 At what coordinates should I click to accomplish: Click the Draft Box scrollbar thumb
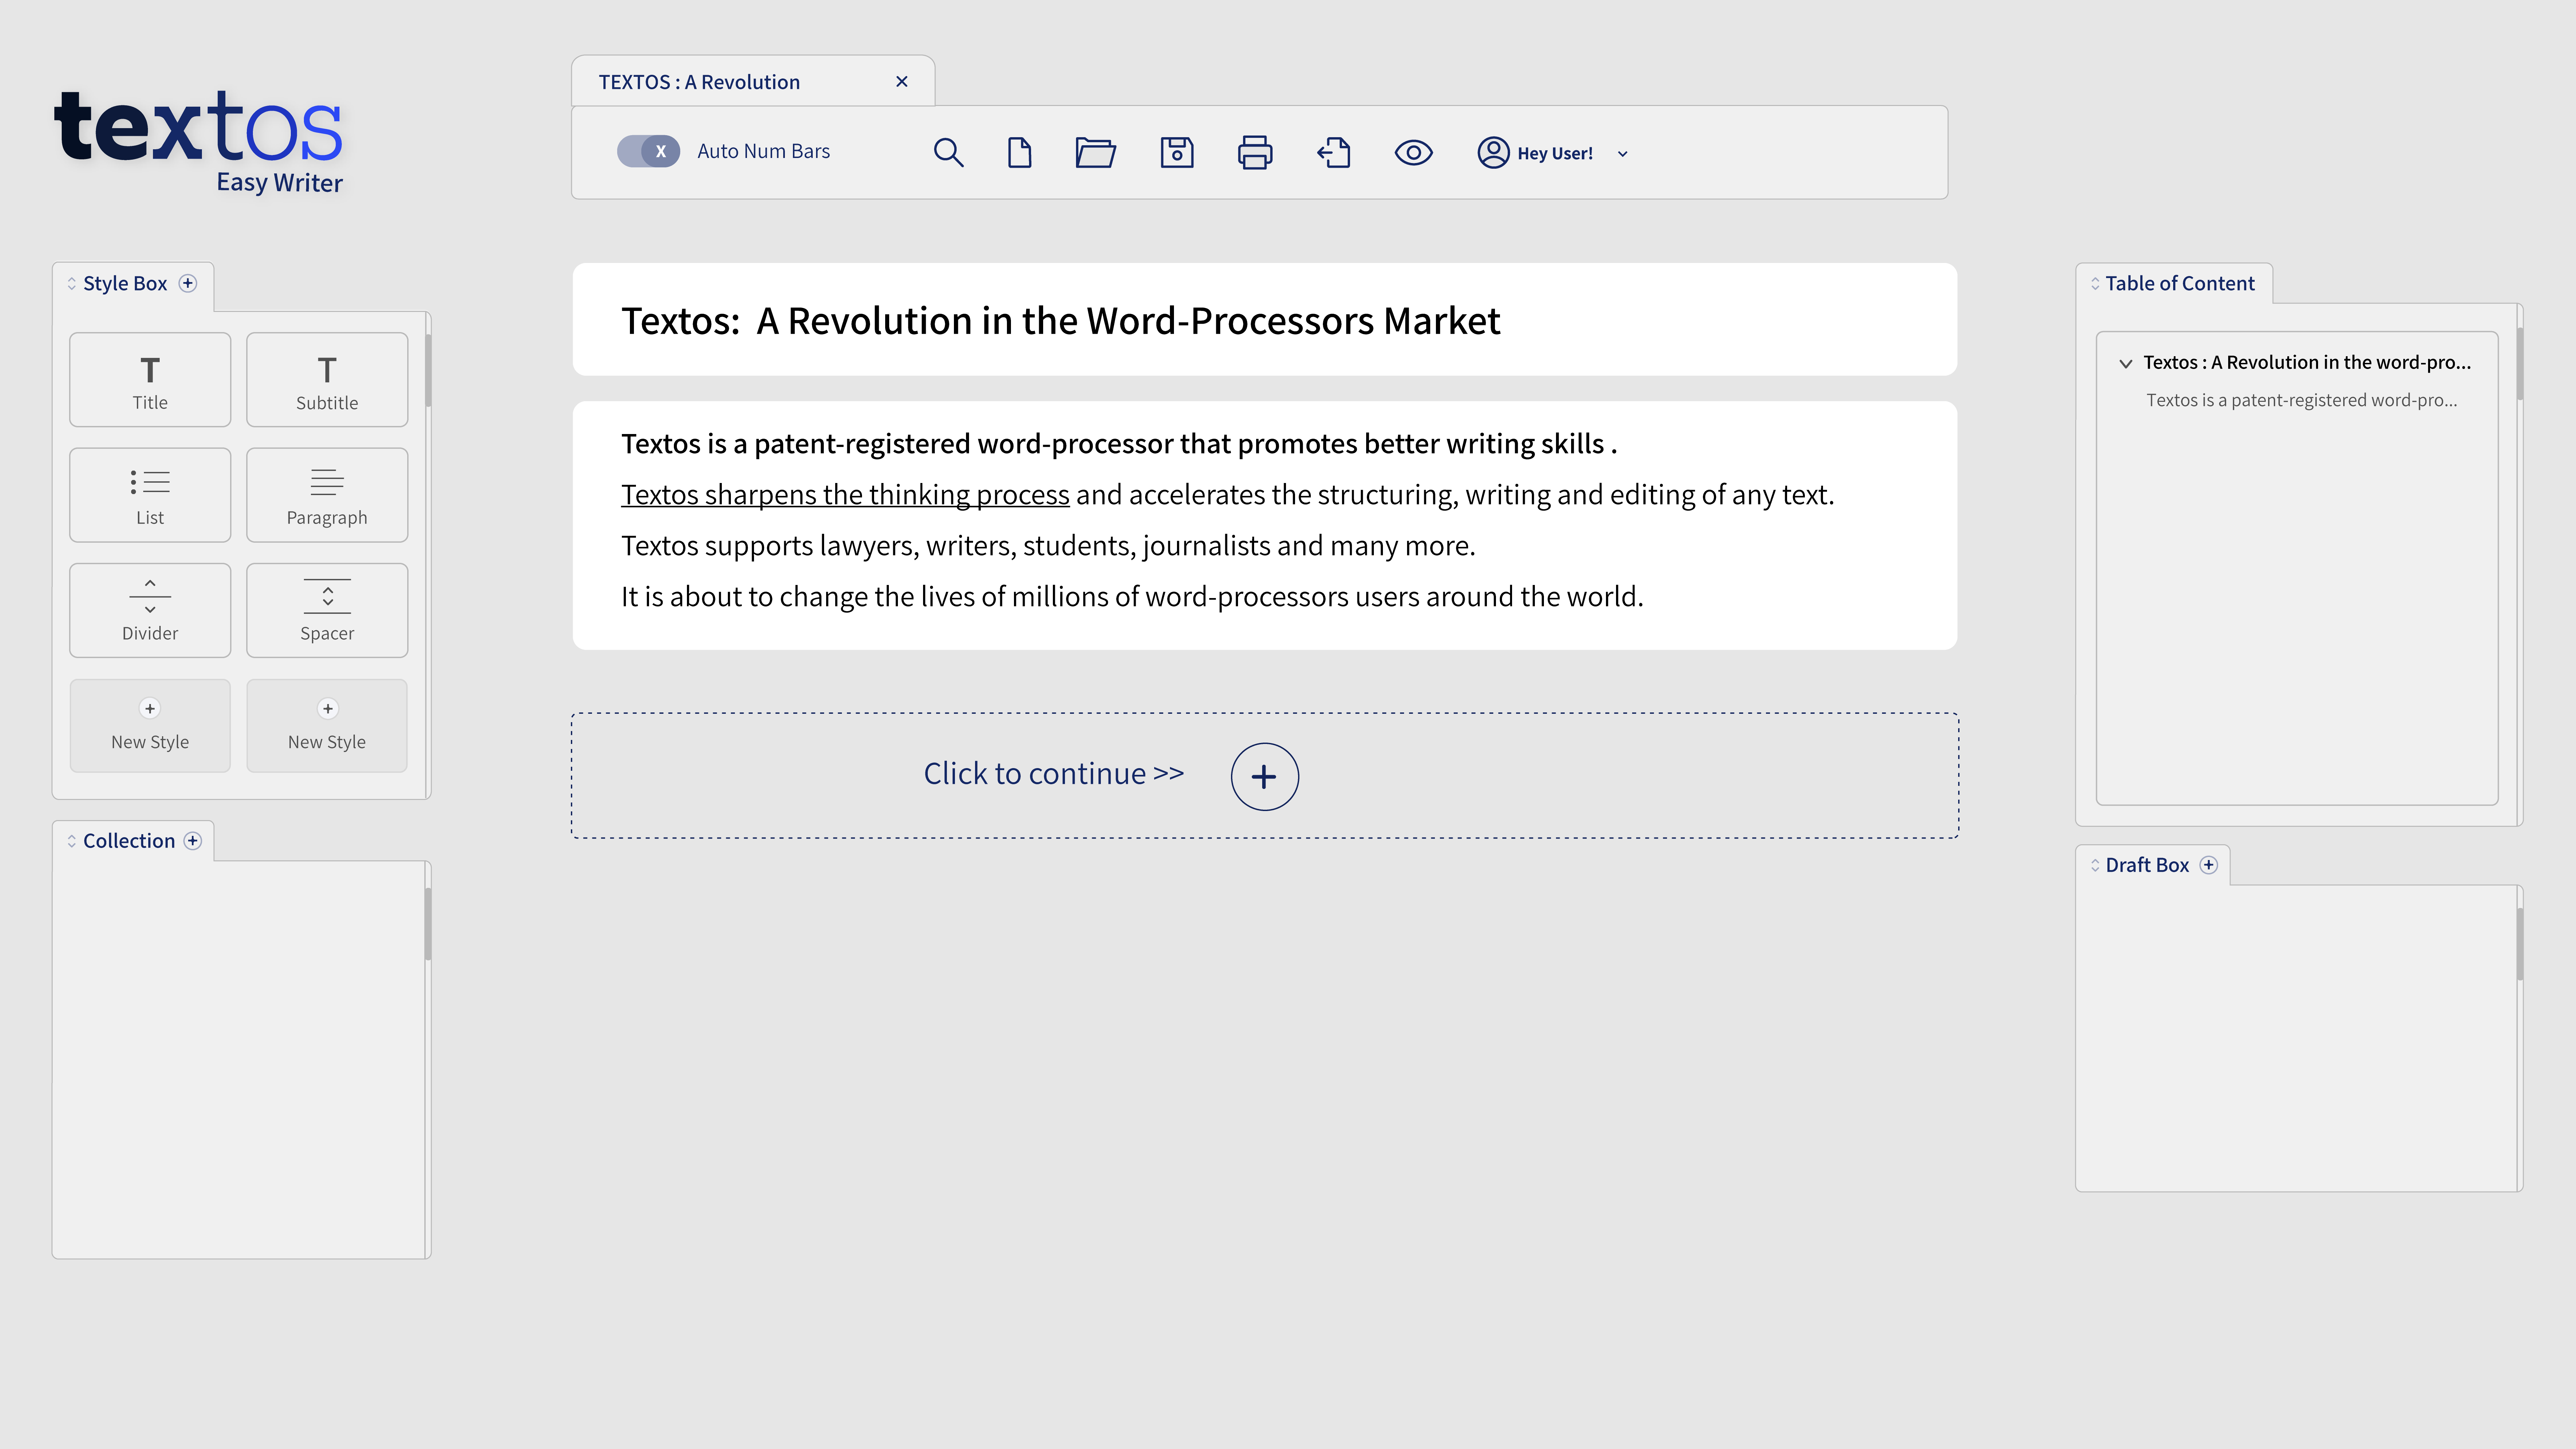tap(2520, 944)
